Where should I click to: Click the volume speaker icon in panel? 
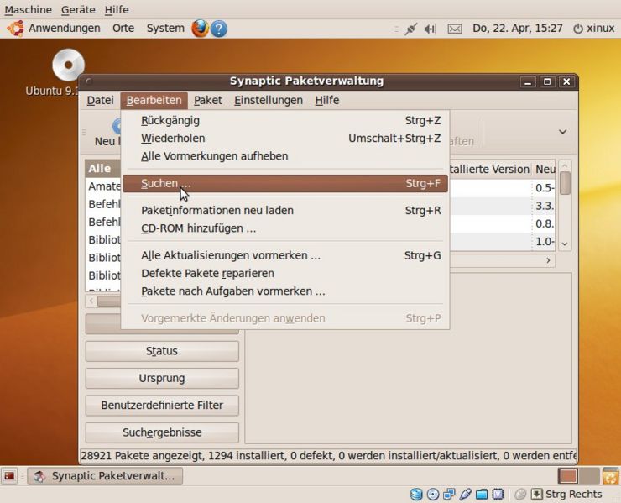pyautogui.click(x=431, y=29)
